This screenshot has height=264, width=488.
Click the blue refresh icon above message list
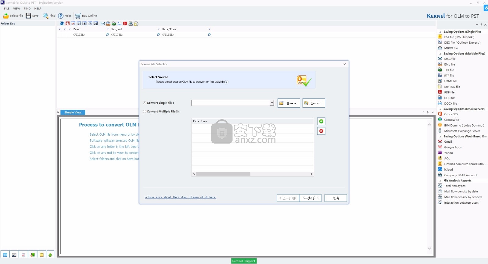62,23
